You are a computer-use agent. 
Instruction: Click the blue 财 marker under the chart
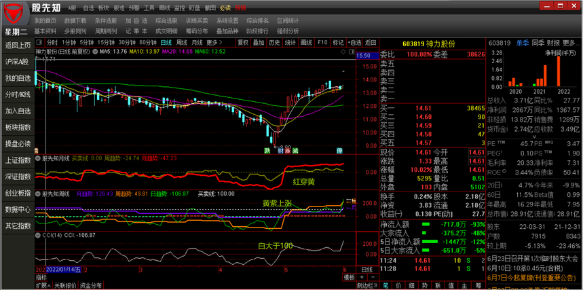point(280,151)
